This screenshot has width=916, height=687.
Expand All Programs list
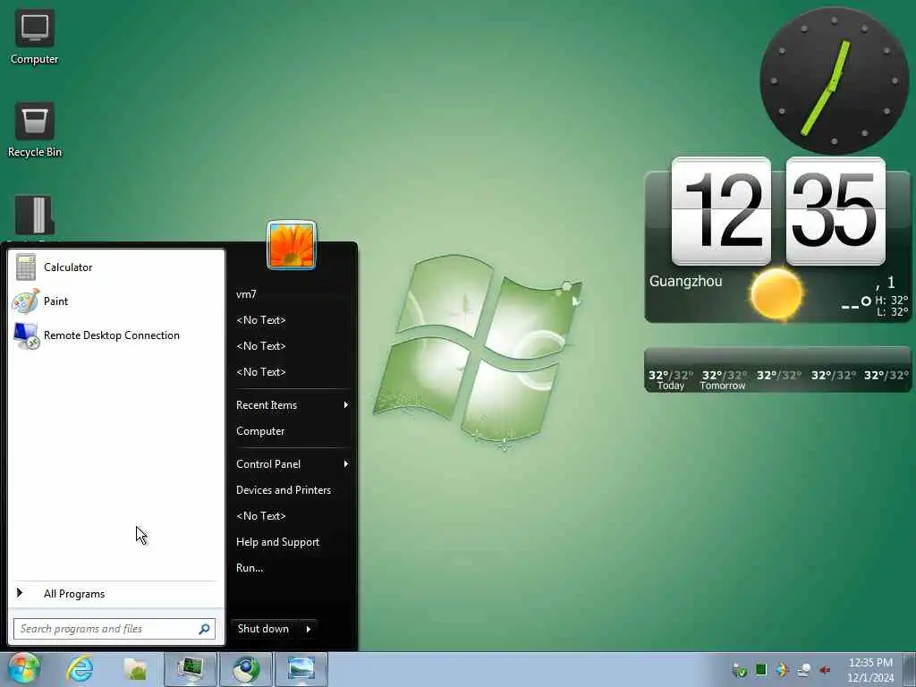pyautogui.click(x=116, y=594)
